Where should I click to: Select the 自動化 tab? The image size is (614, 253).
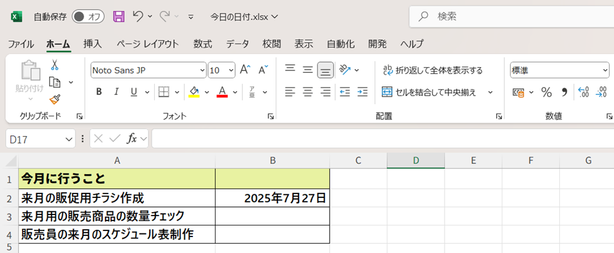pos(341,44)
